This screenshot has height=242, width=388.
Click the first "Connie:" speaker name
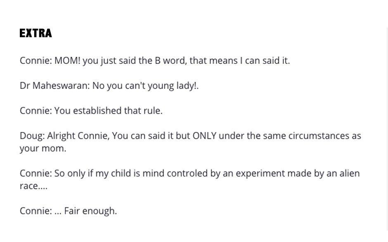click(x=35, y=61)
